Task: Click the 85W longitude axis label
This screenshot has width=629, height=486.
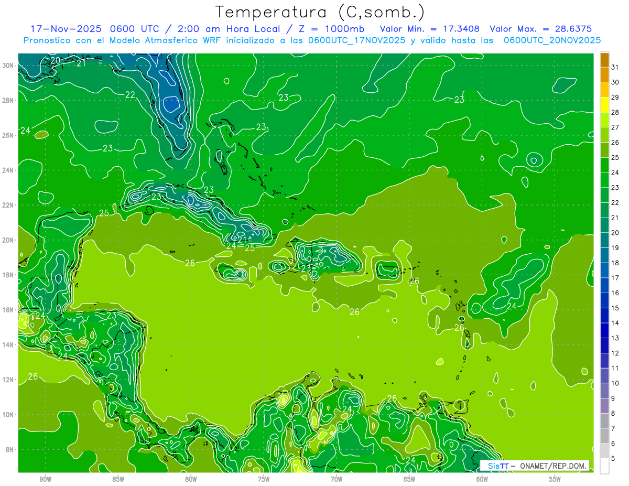Action: point(118,479)
